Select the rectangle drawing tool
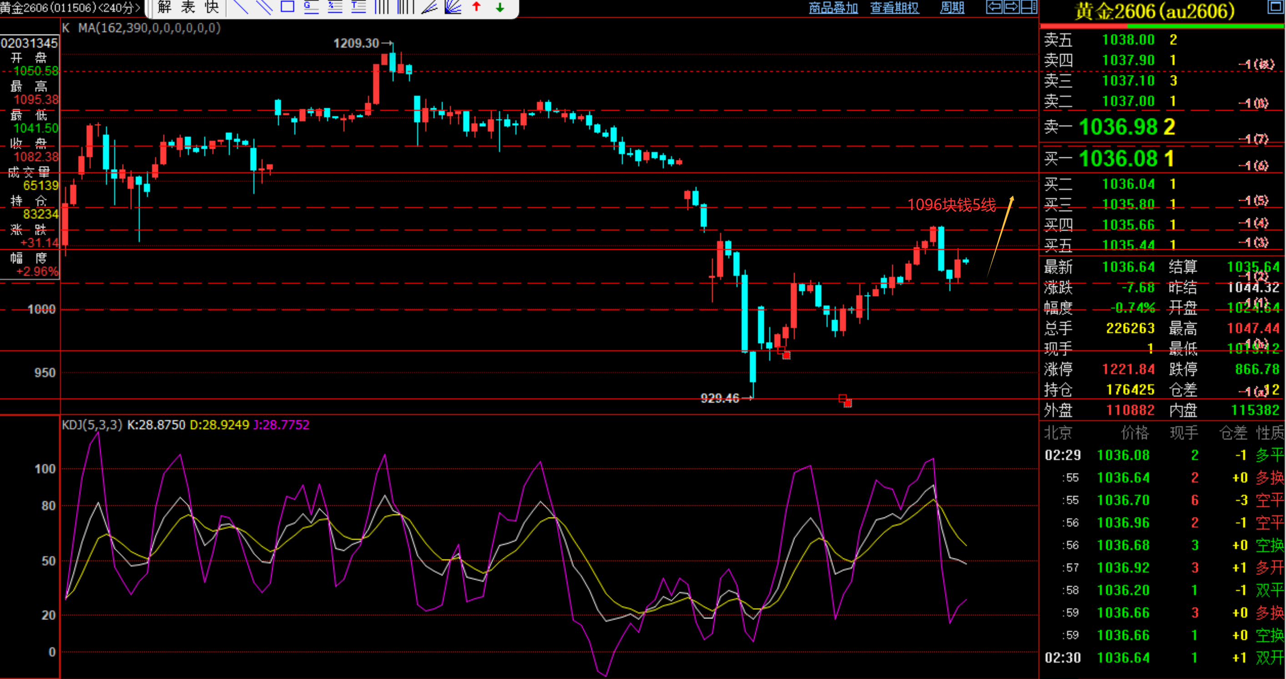This screenshot has height=679, width=1286. (287, 7)
